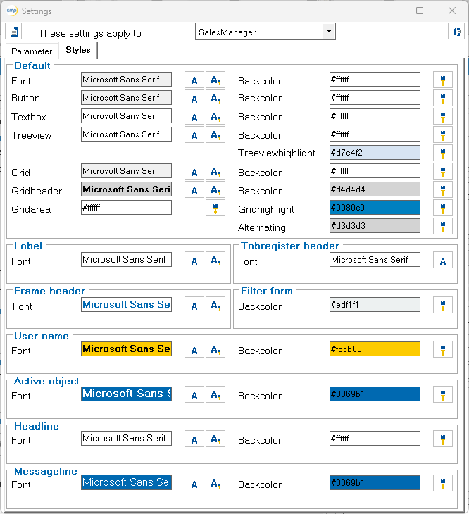The image size is (469, 514).
Task: Click the Gridheader #d4d4d4 backcolor field
Action: click(375, 189)
